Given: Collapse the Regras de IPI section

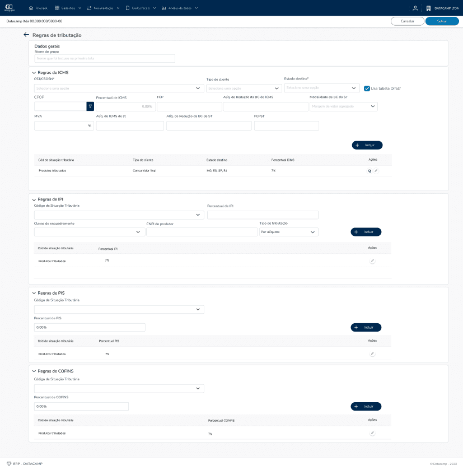Looking at the screenshot, I should [x=34, y=199].
